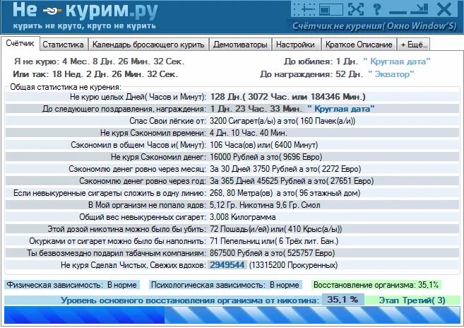Go to the Демотиваторы tab

click(240, 44)
